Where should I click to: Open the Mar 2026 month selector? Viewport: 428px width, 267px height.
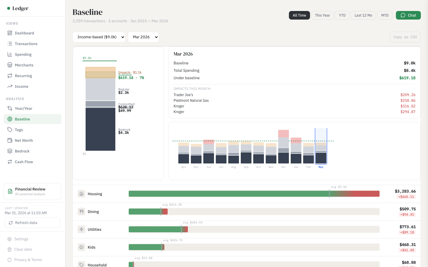[143, 37]
